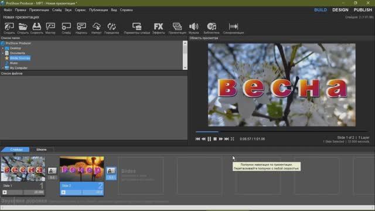This screenshot has height=211, width=375.
Task: Play Slide 1 from its small play button
Action: (x=5, y=192)
